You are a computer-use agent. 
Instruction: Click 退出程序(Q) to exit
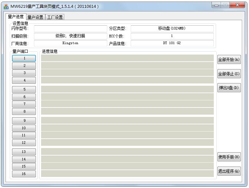point(229,171)
